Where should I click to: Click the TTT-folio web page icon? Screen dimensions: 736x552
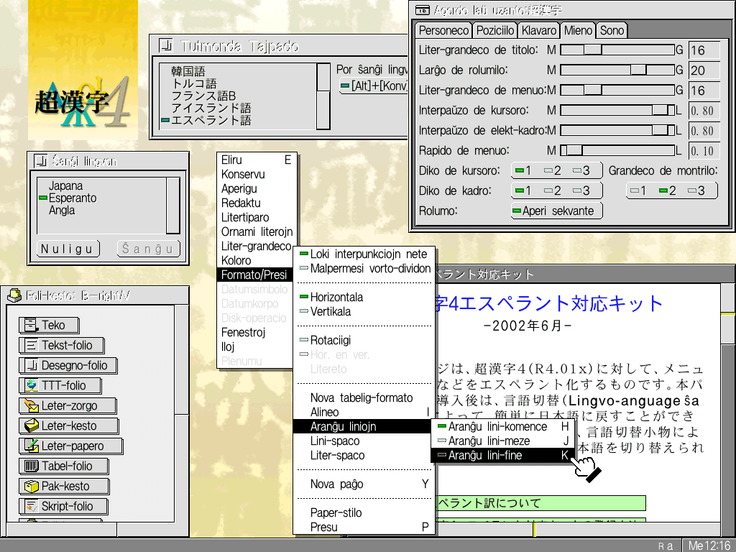[x=31, y=385]
